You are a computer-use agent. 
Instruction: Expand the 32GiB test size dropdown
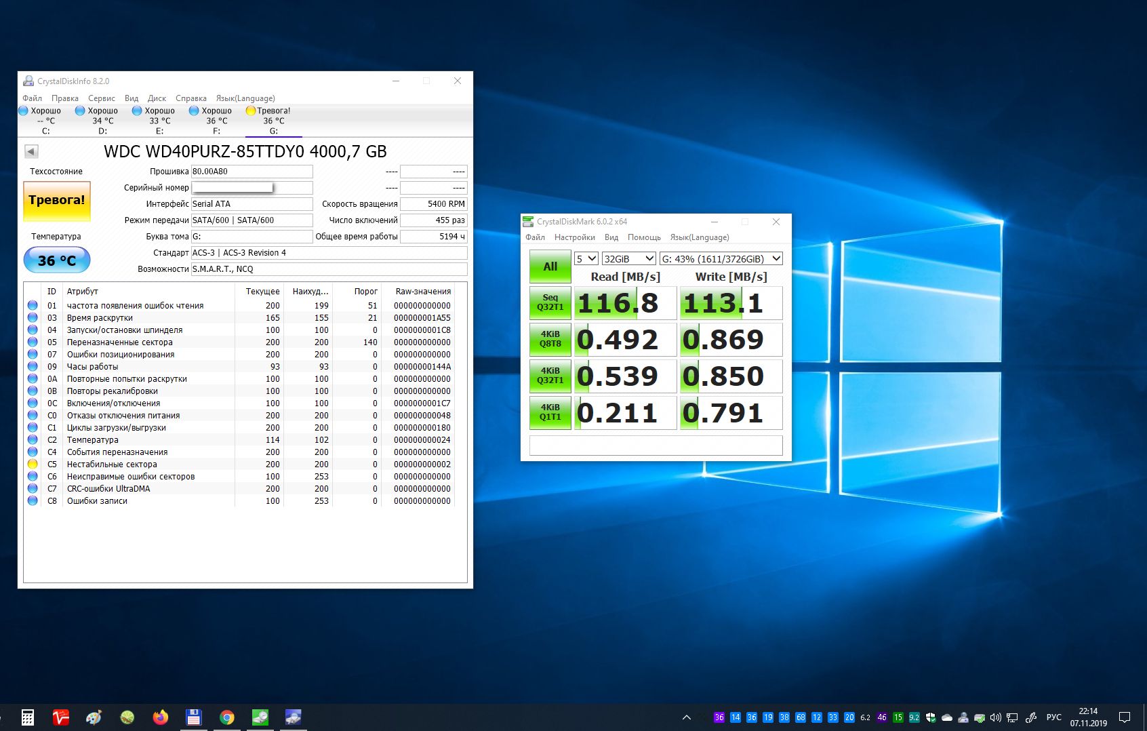pos(629,258)
